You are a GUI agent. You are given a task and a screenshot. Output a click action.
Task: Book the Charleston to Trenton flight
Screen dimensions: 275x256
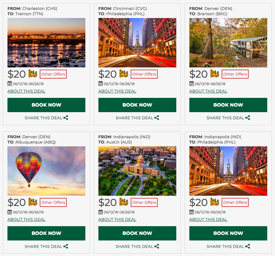(x=46, y=105)
